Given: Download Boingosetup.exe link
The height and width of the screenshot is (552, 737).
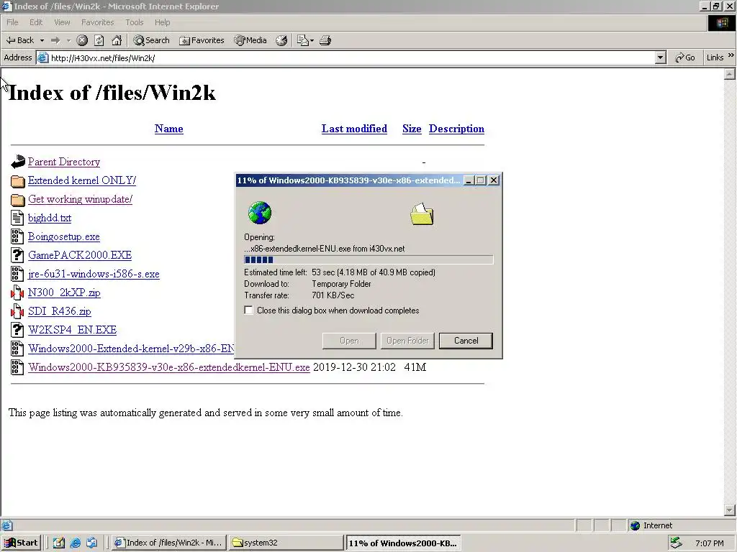Looking at the screenshot, I should [63, 236].
